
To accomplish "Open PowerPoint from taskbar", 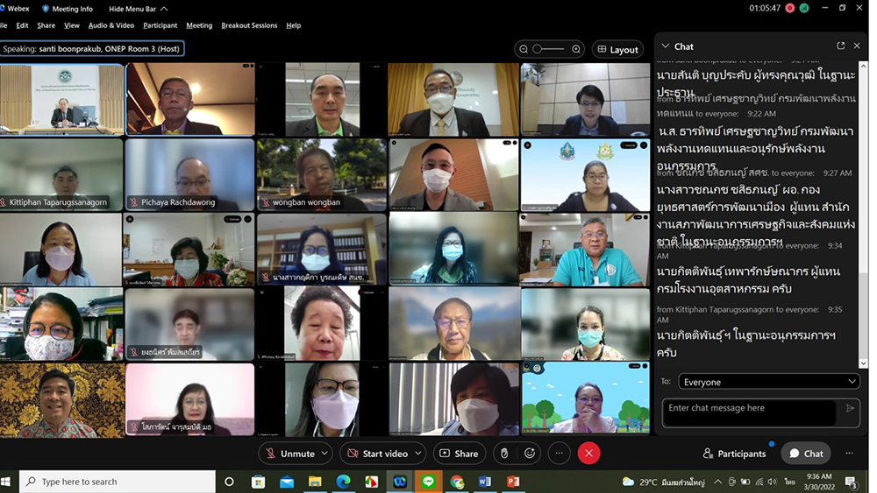I will pyautogui.click(x=513, y=482).
